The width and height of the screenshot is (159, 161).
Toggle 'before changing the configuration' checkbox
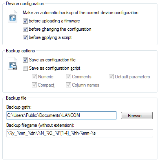click(25, 29)
